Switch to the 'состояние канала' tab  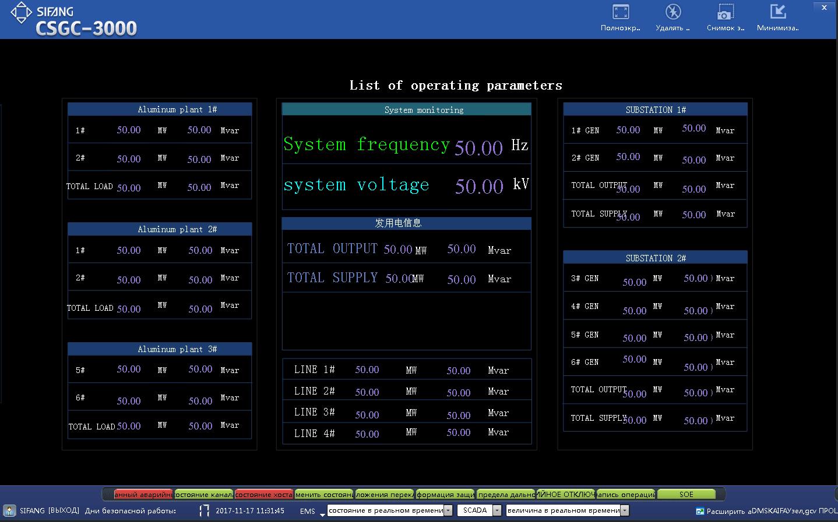(x=203, y=495)
